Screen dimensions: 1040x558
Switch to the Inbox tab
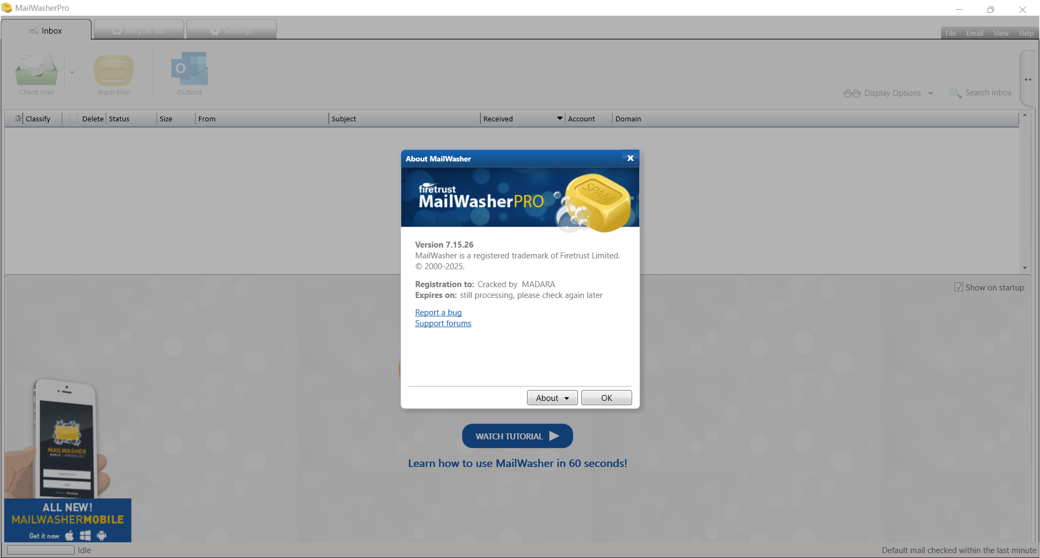(x=46, y=30)
